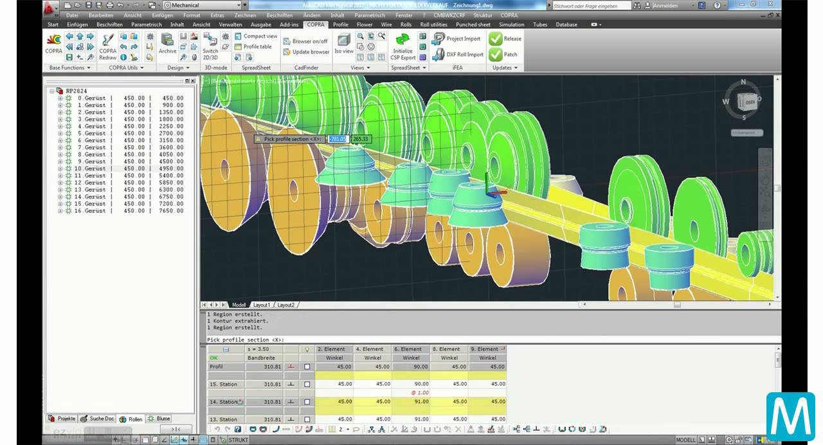
Task: Click Initialize CSP Export
Action: 403,46
